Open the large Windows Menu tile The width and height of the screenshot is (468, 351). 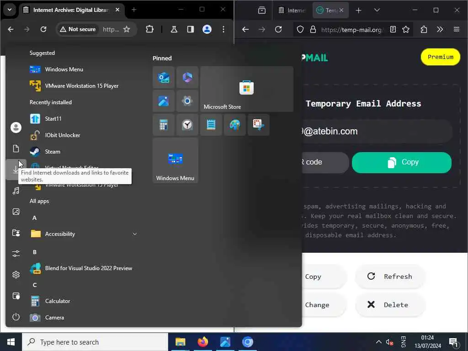tap(175, 160)
